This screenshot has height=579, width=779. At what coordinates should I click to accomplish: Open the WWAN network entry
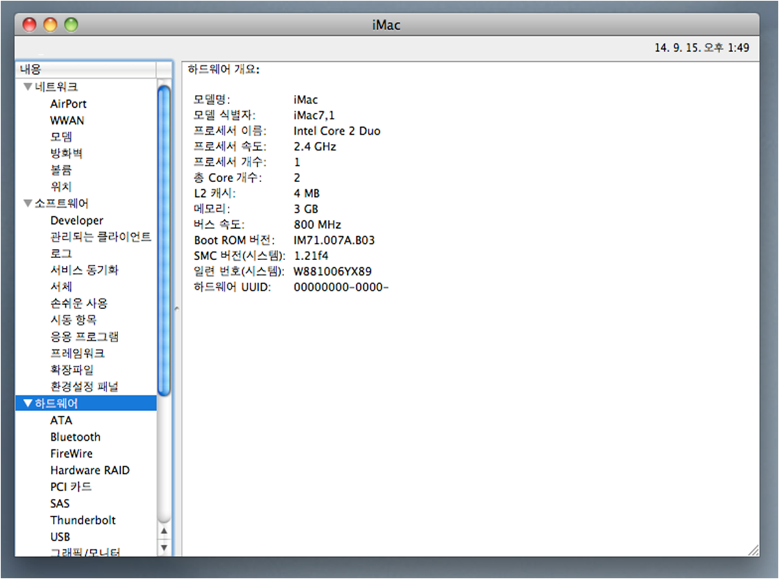(x=66, y=121)
